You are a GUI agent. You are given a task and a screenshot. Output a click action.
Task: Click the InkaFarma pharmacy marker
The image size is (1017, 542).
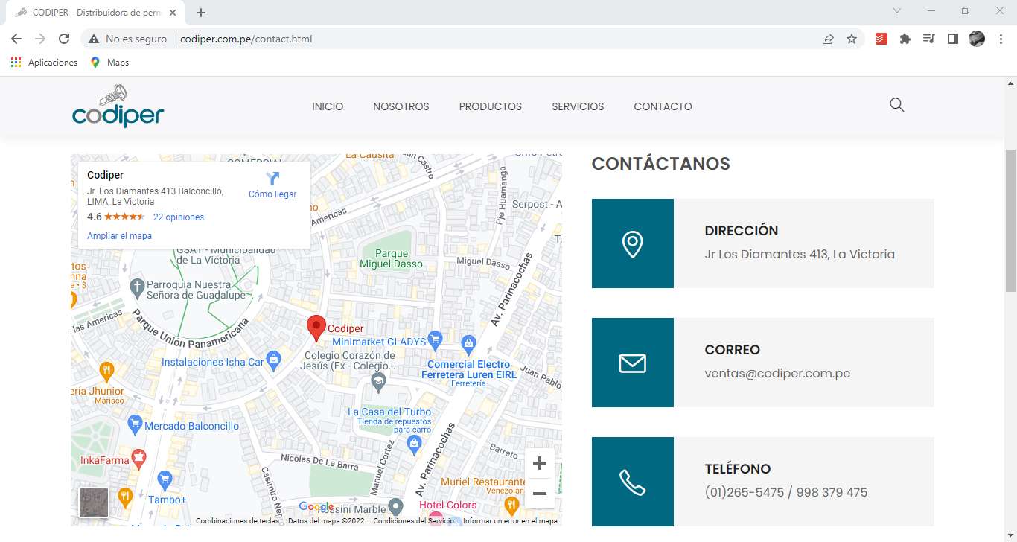point(138,458)
